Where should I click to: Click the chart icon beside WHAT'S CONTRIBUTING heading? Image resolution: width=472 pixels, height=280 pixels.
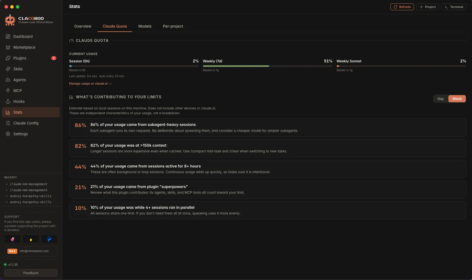click(71, 97)
